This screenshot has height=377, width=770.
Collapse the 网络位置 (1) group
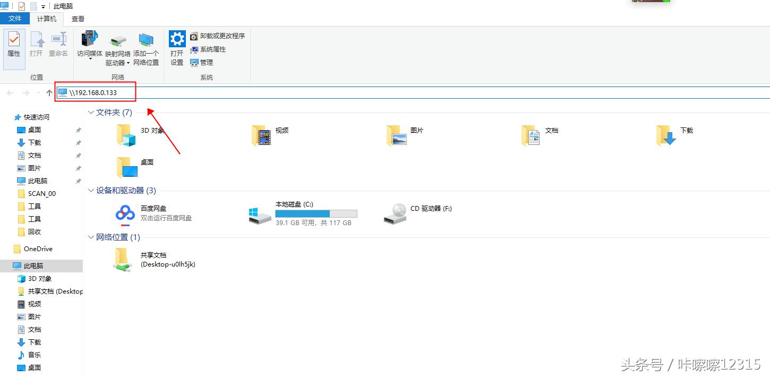tap(90, 237)
